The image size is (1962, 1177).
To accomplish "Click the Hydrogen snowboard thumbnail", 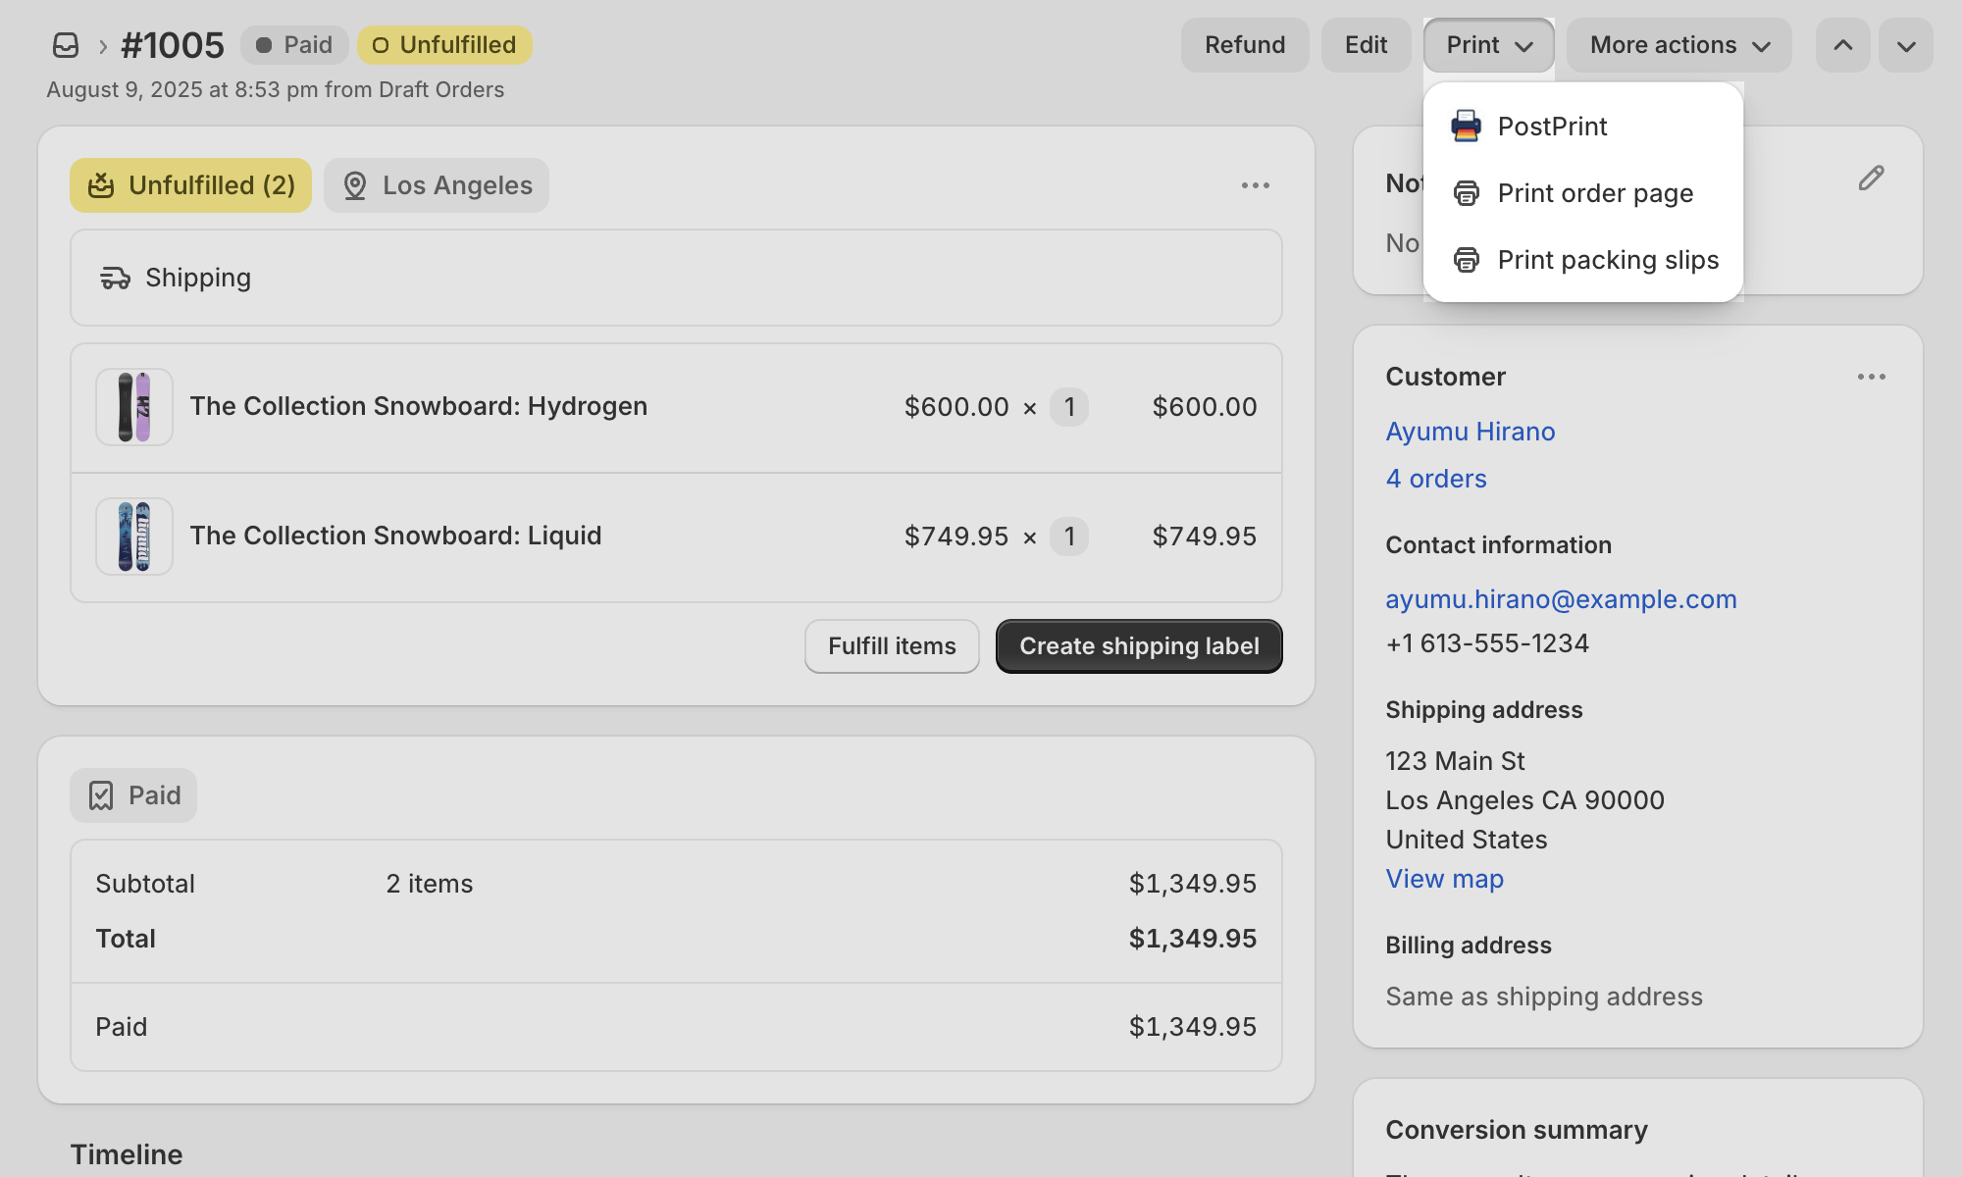I will (133, 406).
